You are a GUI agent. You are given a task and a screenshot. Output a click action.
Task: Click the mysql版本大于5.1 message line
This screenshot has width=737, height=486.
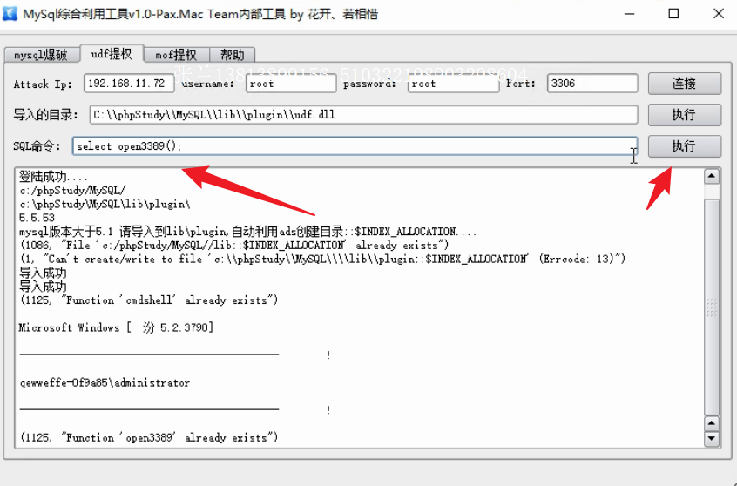coord(248,232)
